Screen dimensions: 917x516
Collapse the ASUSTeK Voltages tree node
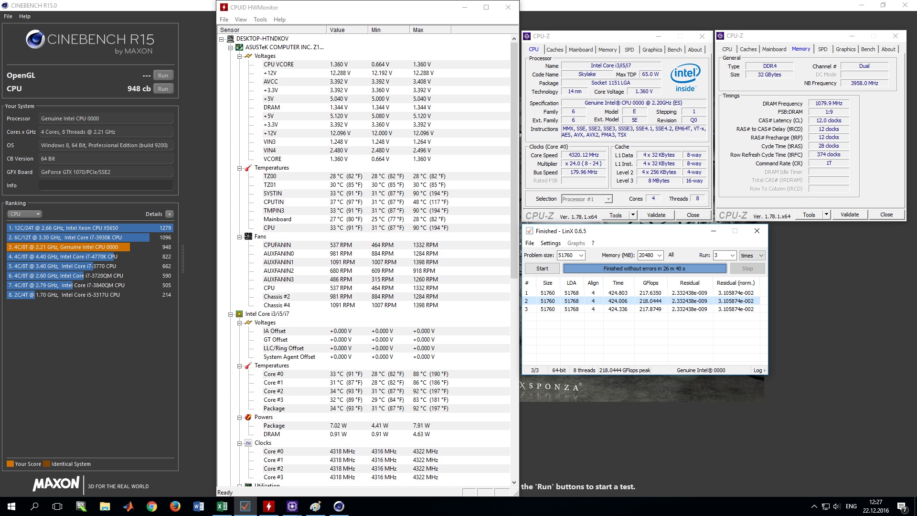tap(240, 56)
